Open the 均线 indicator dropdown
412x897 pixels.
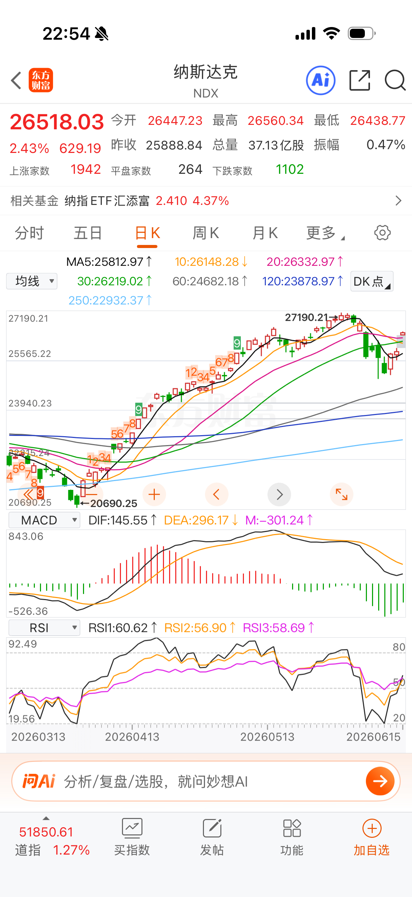coord(32,281)
